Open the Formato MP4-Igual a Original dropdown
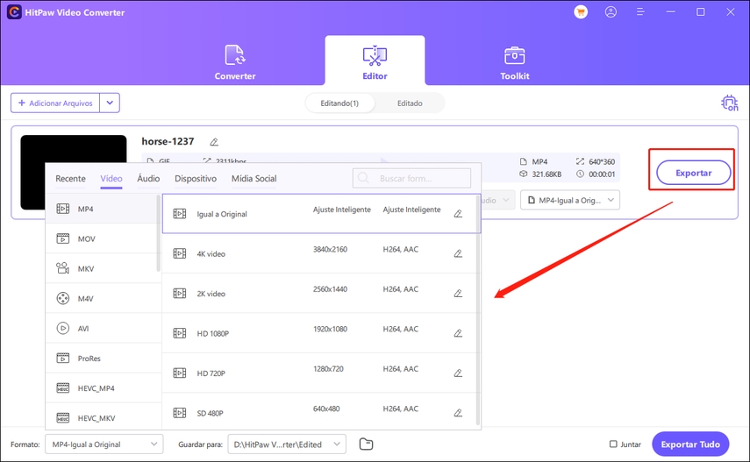The image size is (750, 462). click(104, 444)
